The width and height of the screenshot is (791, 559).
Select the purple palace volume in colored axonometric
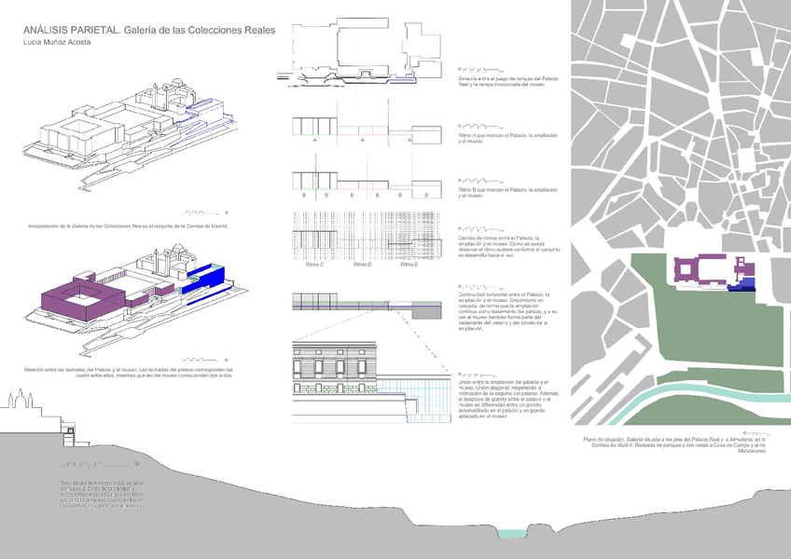click(x=83, y=297)
